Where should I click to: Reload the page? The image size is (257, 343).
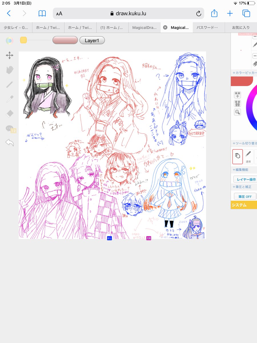coord(198,13)
